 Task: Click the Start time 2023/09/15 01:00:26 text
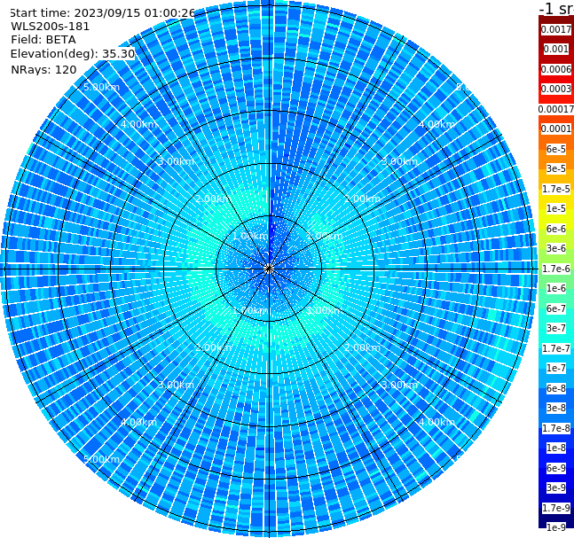[102, 13]
